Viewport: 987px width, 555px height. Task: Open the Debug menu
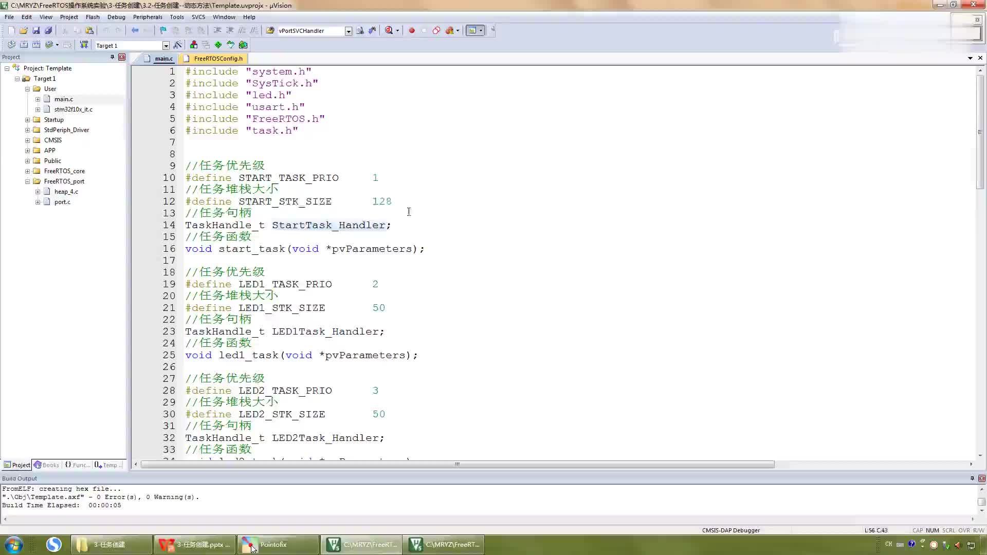(116, 17)
